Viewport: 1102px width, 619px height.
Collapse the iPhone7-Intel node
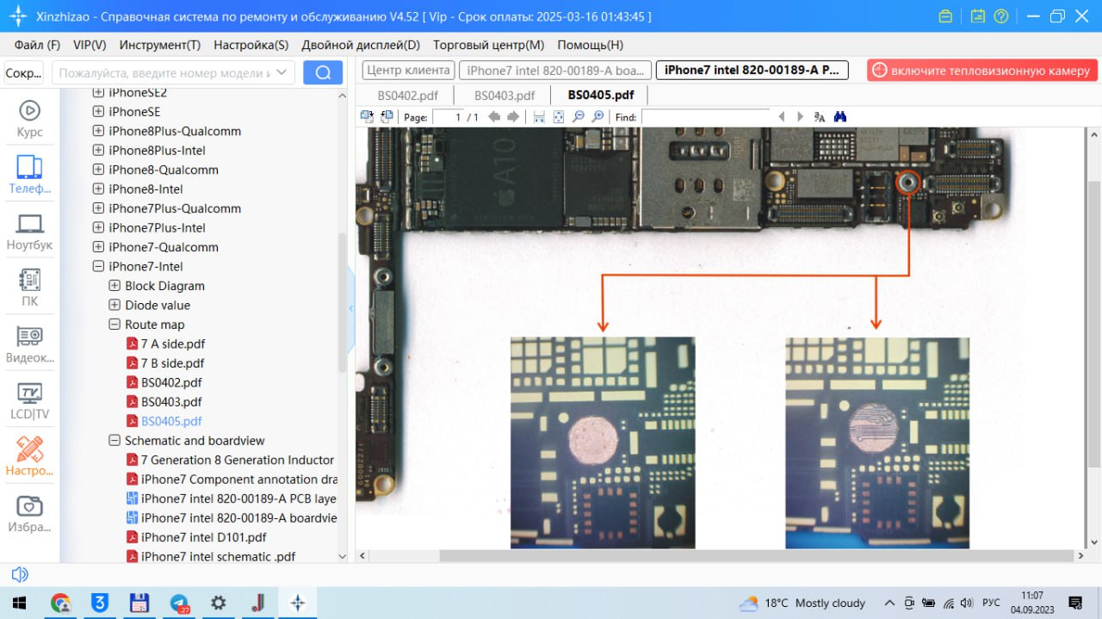tap(98, 266)
